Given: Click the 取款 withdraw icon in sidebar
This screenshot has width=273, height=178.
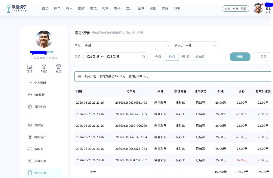Looking at the screenshot, I should [x=59, y=67].
